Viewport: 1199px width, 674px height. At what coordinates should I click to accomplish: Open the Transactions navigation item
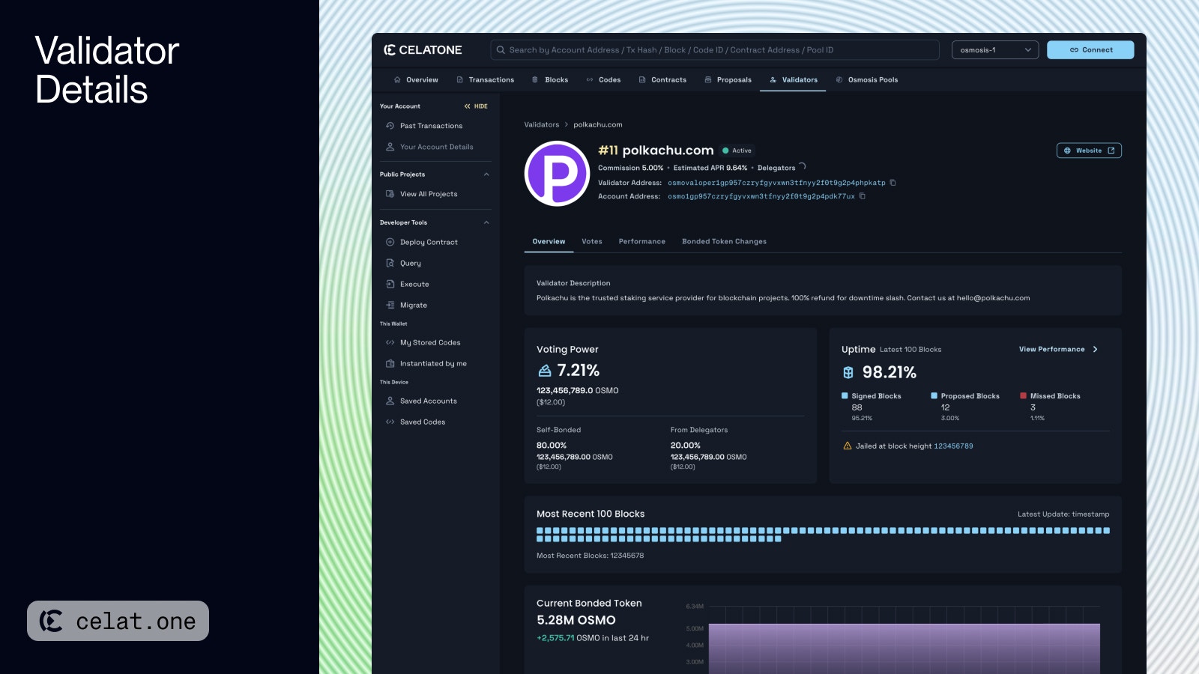pyautogui.click(x=485, y=79)
